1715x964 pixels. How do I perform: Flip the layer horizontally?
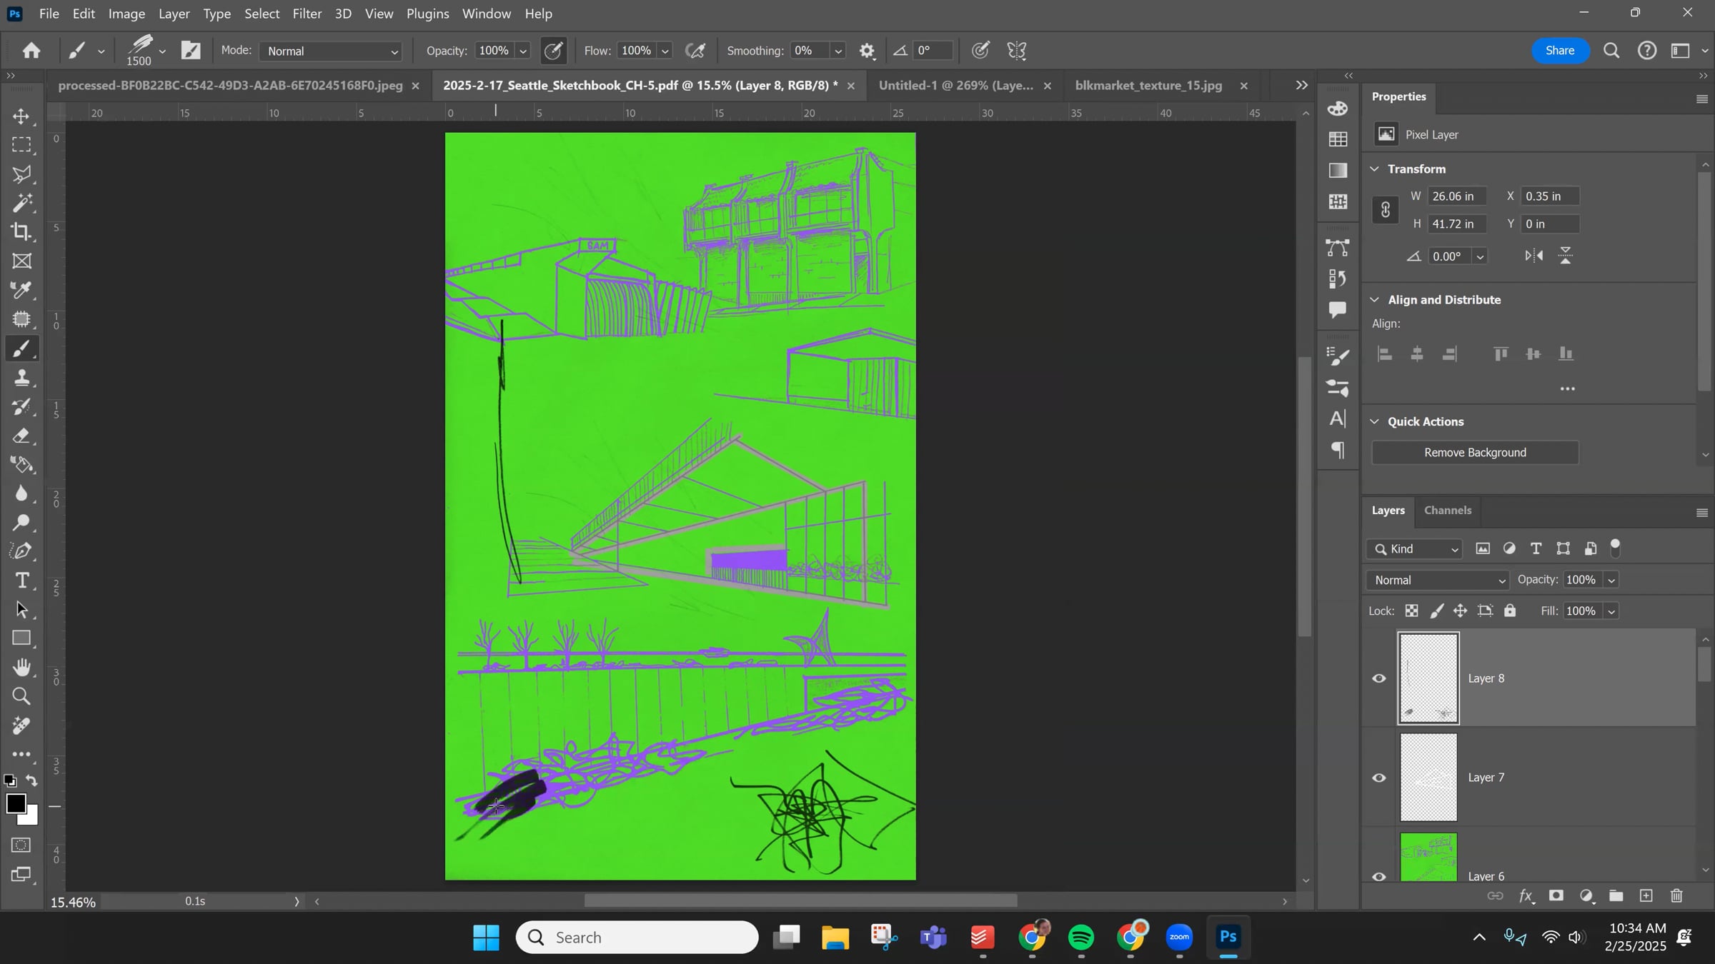click(x=1533, y=256)
